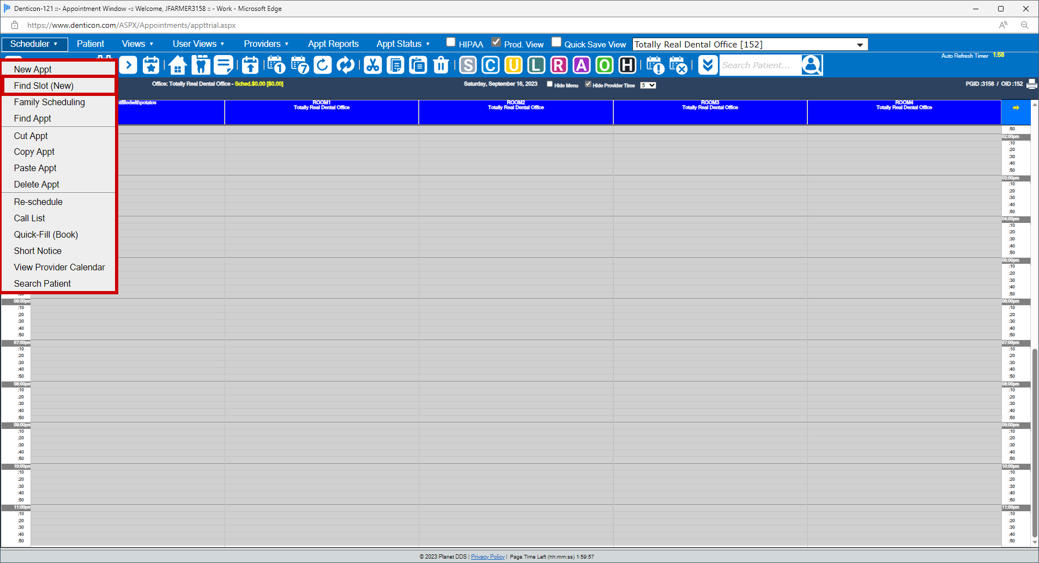Image resolution: width=1039 pixels, height=563 pixels.
Task: Enable Quick Save View checkbox
Action: tap(557, 42)
